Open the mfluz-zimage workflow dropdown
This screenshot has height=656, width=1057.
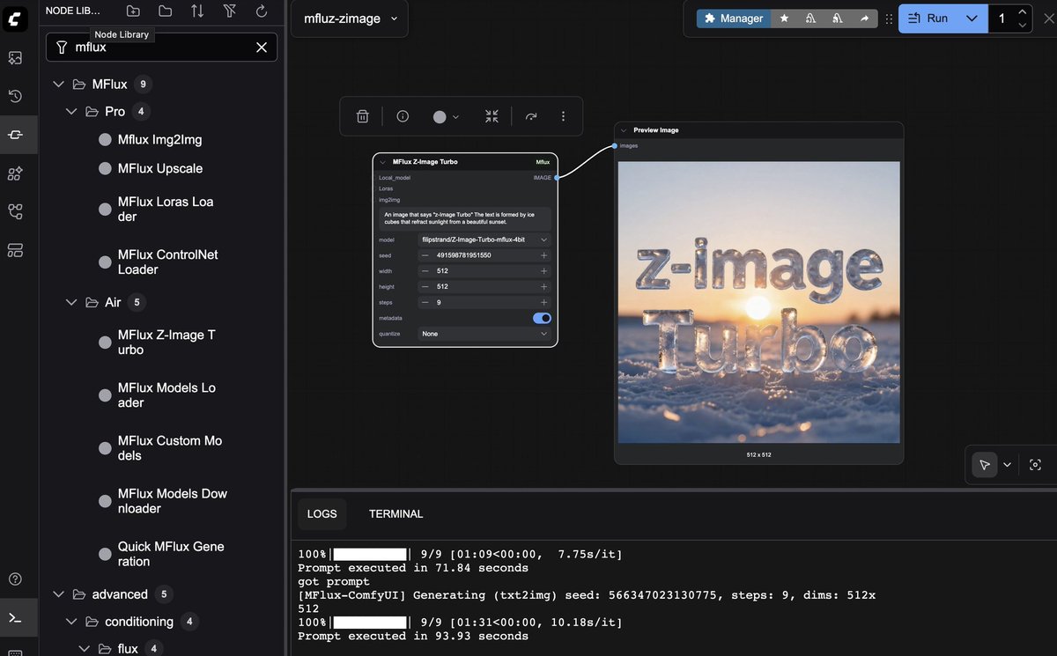(x=350, y=18)
